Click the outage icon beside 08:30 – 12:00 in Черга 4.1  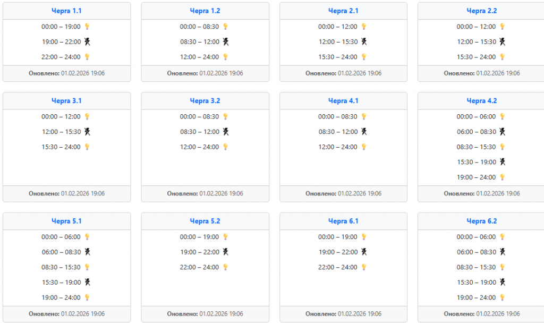tap(364, 131)
